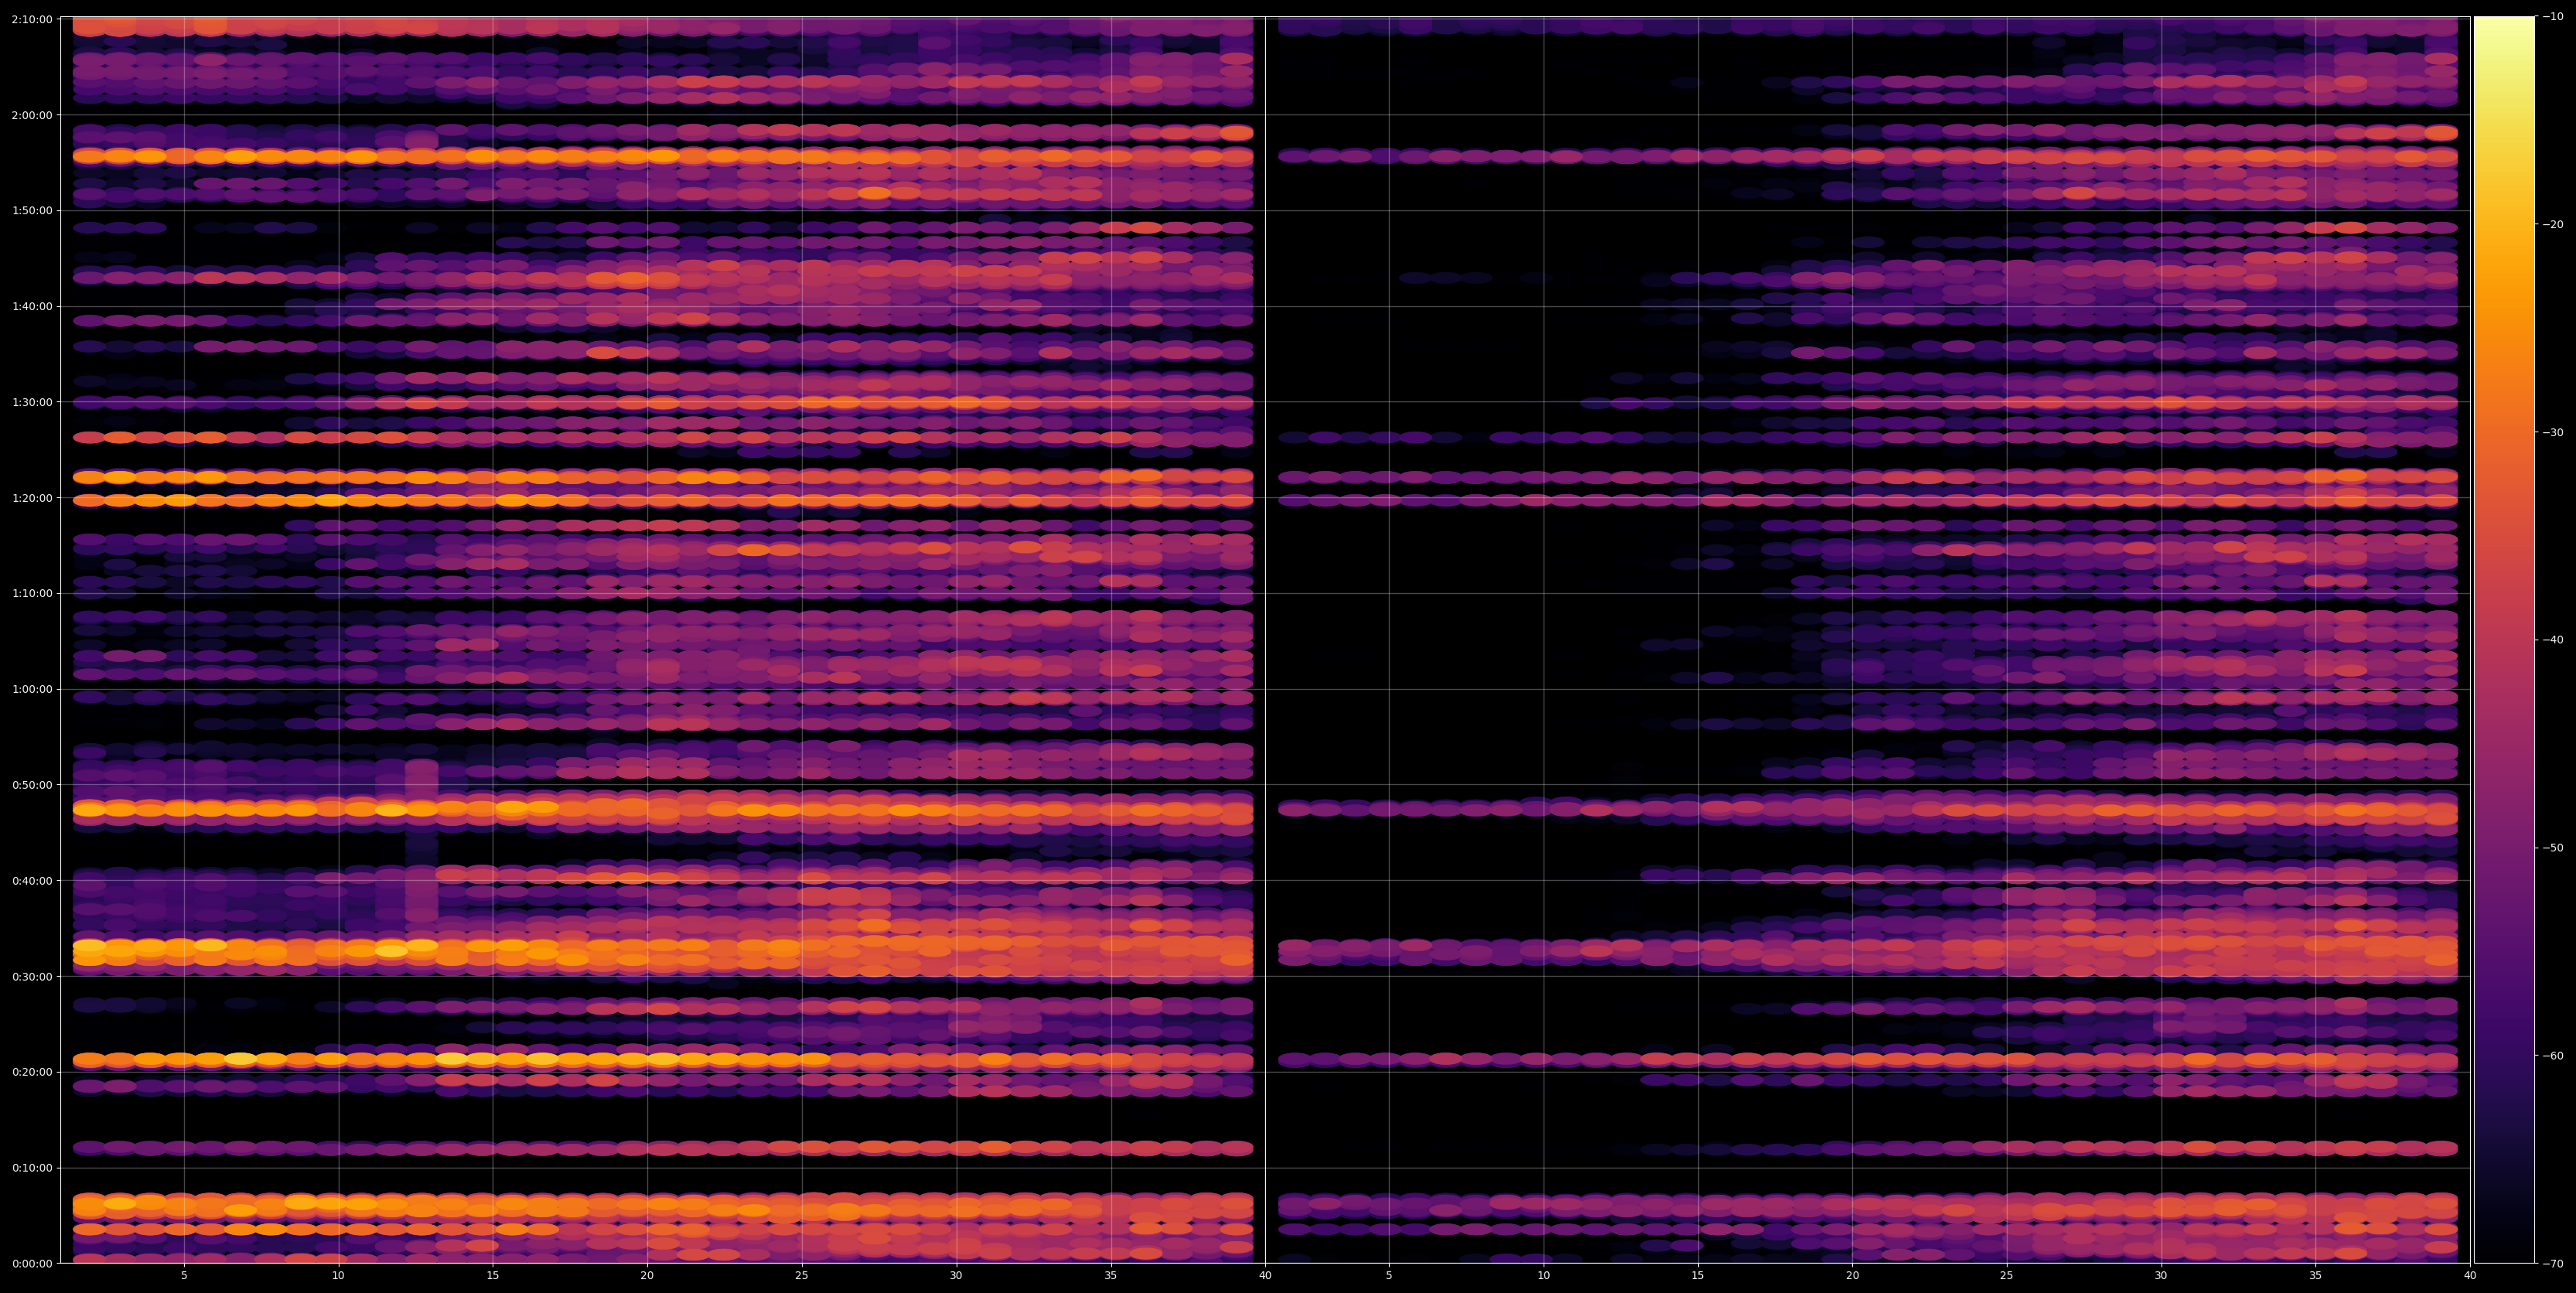Click the −10 colorbar tick label
Viewport: 2576px width, 1293px height.
[x=2553, y=17]
